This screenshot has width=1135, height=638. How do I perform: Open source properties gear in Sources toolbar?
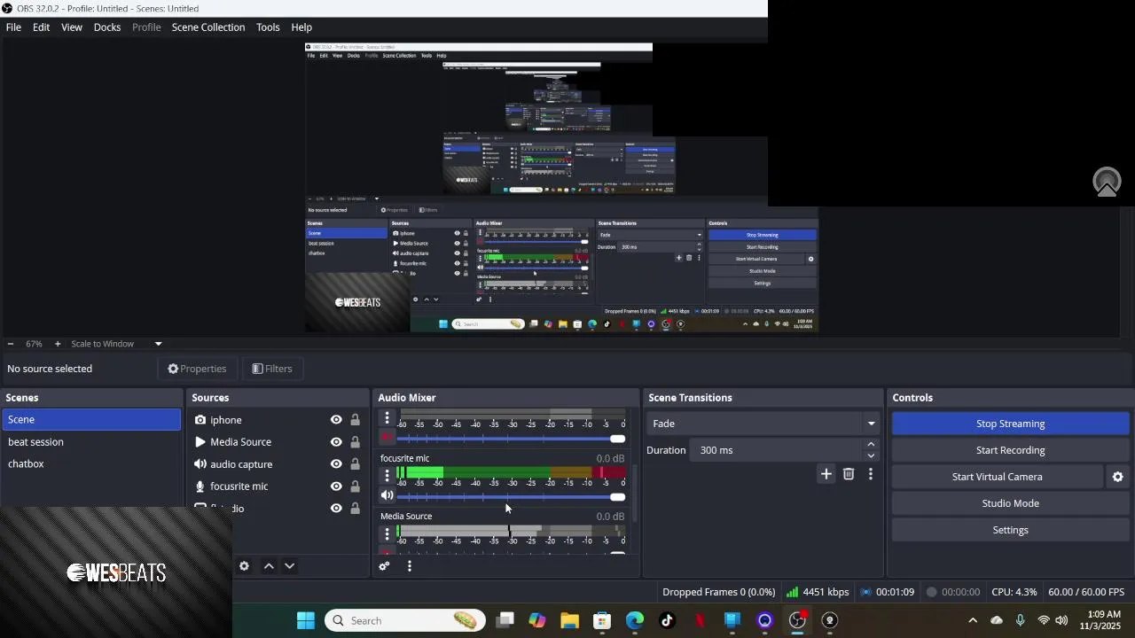(x=244, y=566)
